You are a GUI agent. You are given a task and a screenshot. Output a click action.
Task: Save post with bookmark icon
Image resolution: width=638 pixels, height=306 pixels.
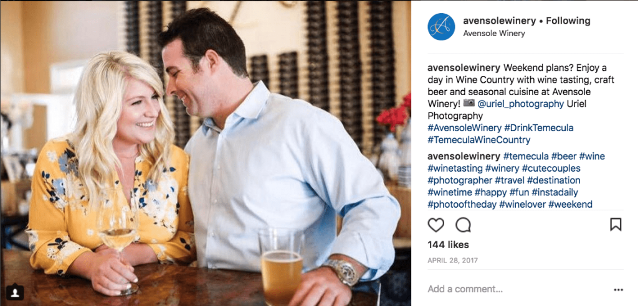(616, 225)
